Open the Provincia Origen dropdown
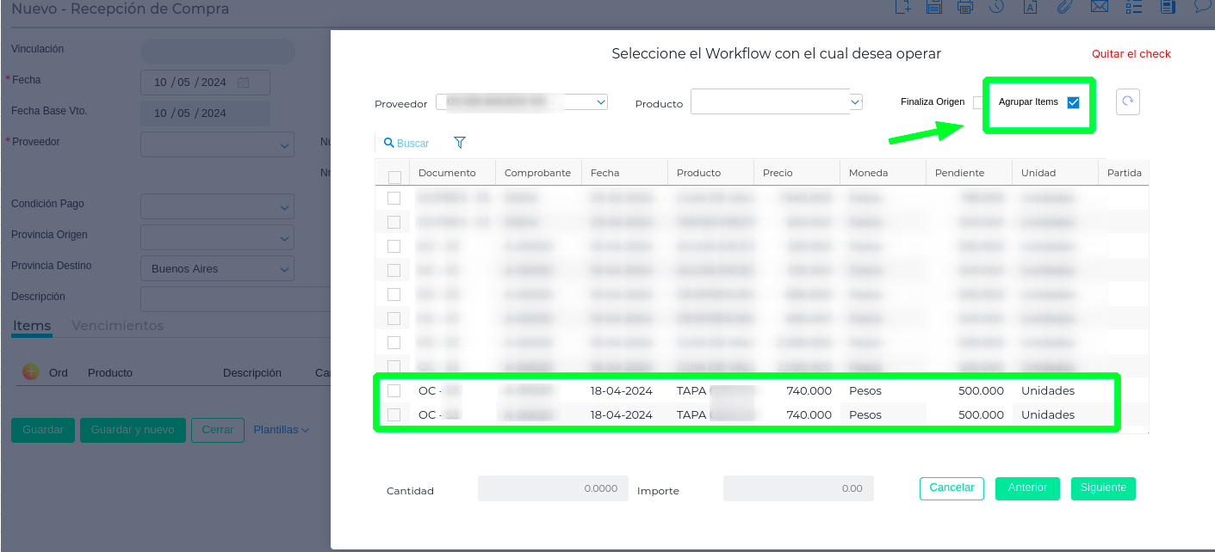Screen dimensions: 1215x552 pyautogui.click(x=217, y=237)
